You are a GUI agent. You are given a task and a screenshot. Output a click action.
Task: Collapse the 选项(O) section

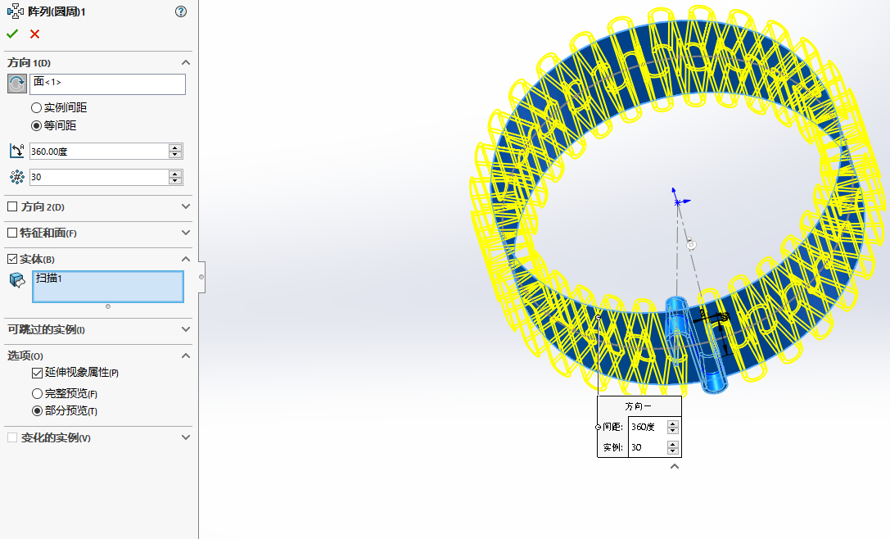coord(186,356)
